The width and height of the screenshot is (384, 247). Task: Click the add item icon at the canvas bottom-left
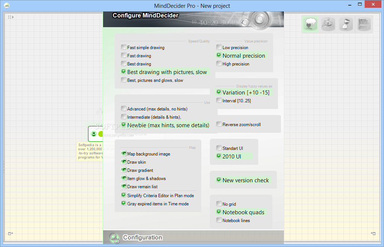10,234
